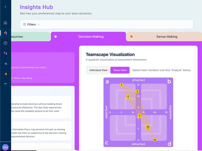Open the orange team icon in the sidebar
Viewport: 202px width, 151px height.
tap(5, 74)
